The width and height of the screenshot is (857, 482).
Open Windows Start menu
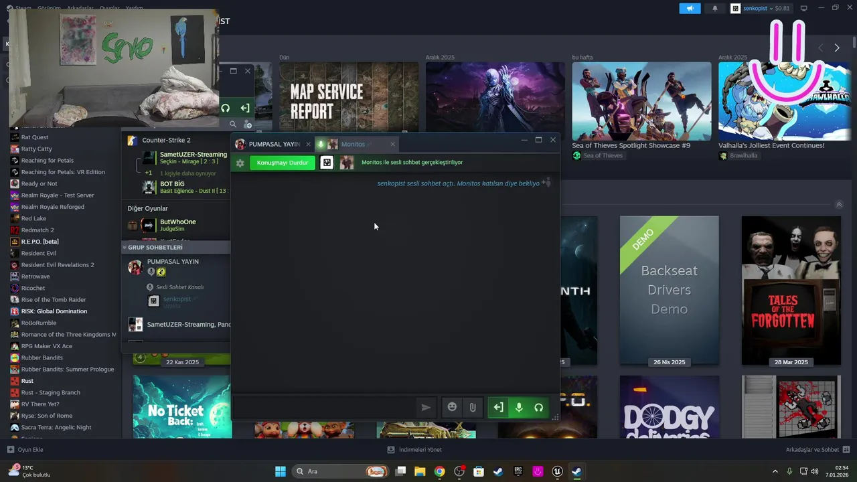coord(281,471)
